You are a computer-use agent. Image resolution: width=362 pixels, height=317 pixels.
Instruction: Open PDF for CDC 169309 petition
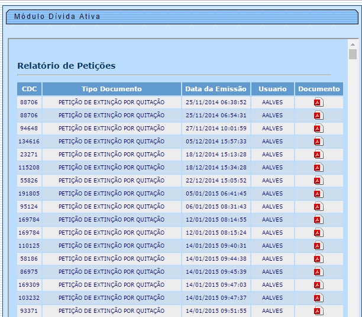(x=318, y=284)
